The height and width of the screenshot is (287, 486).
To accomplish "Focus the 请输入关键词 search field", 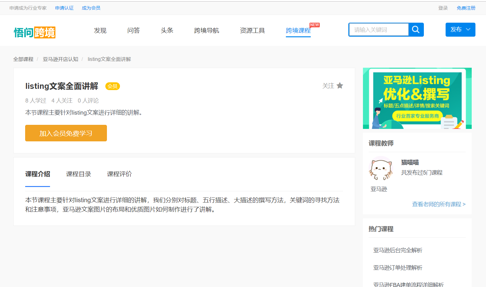I will tap(379, 30).
